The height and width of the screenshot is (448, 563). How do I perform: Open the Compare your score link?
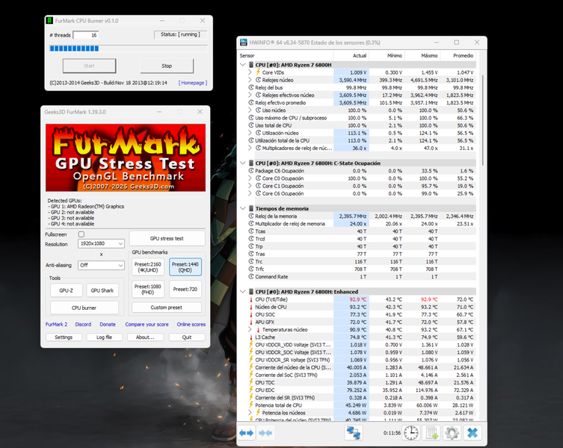coord(147,324)
